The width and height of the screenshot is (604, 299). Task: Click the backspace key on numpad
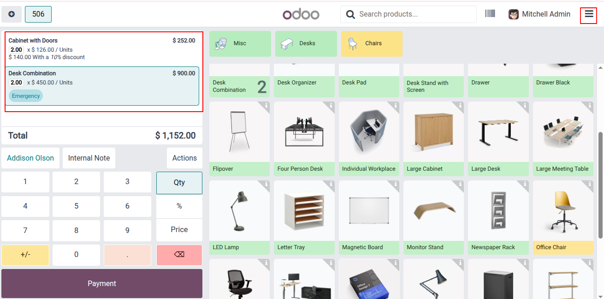(179, 255)
